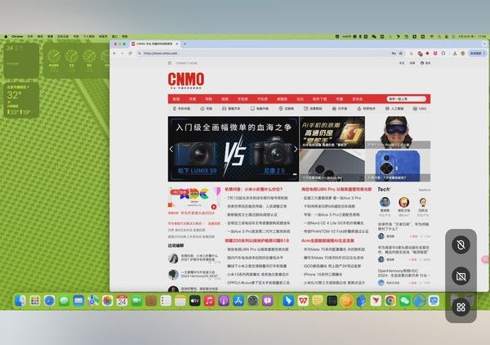Open Launchpad in the Dock

pyautogui.click(x=35, y=301)
